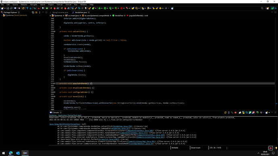The width and height of the screenshot is (278, 156).
Task: Open the Project menu
Action: [x=51, y=4]
